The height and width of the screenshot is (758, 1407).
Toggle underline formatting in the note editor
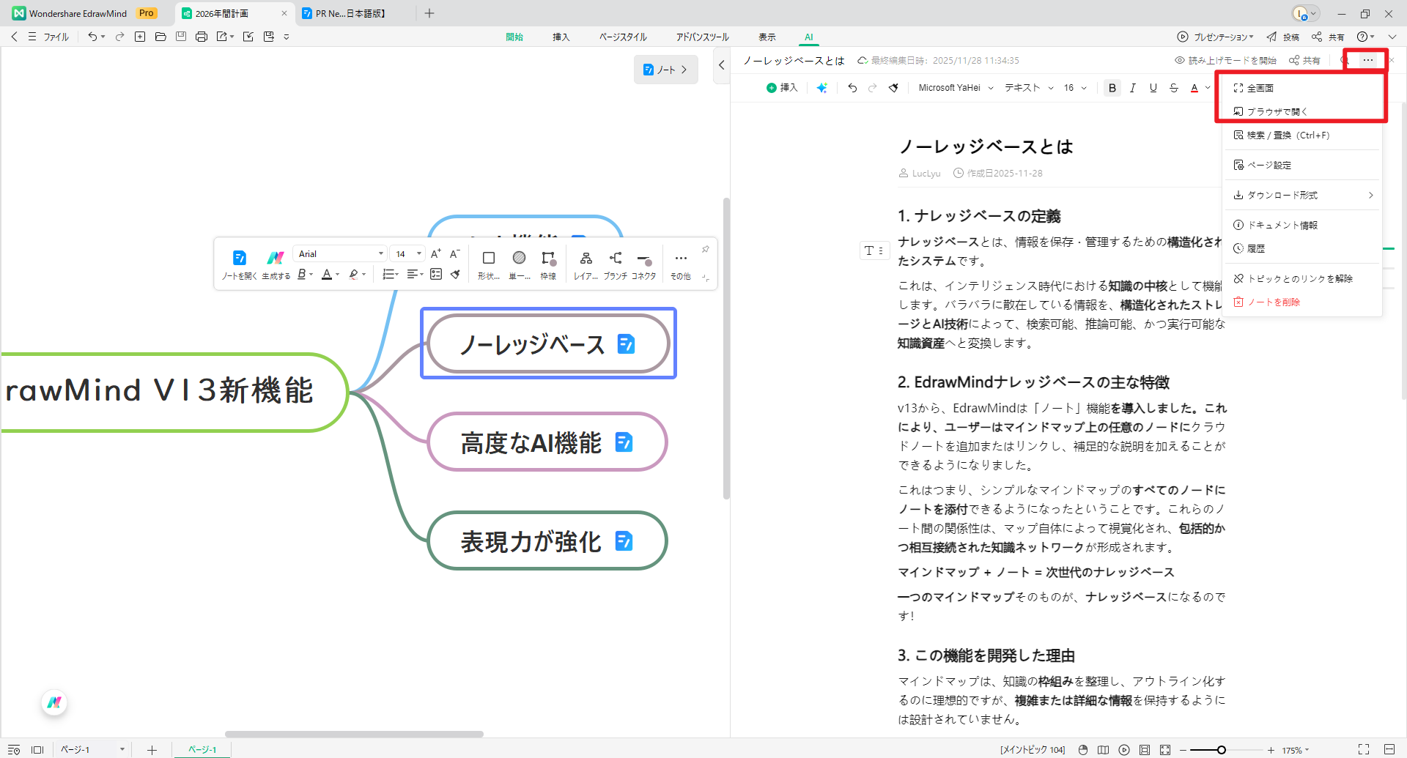pos(1153,87)
